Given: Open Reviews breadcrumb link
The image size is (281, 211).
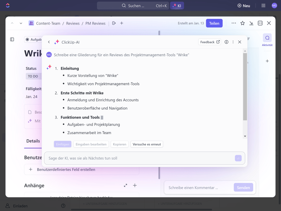Looking at the screenshot, I should tap(73, 23).
